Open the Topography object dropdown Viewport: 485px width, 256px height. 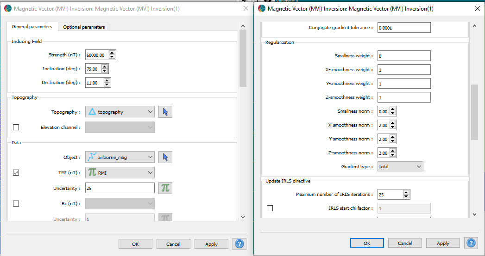(120, 112)
